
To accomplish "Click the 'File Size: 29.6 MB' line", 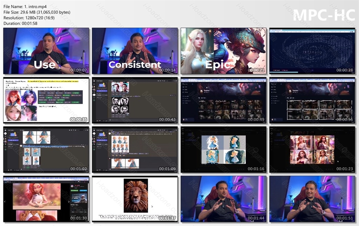I will 37,12.
